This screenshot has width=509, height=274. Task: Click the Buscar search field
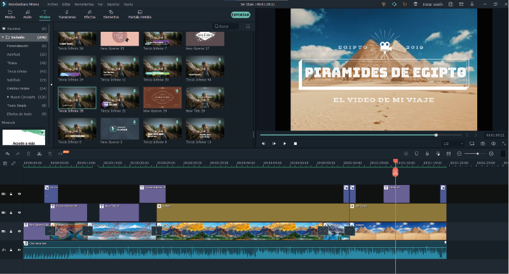[x=226, y=26]
